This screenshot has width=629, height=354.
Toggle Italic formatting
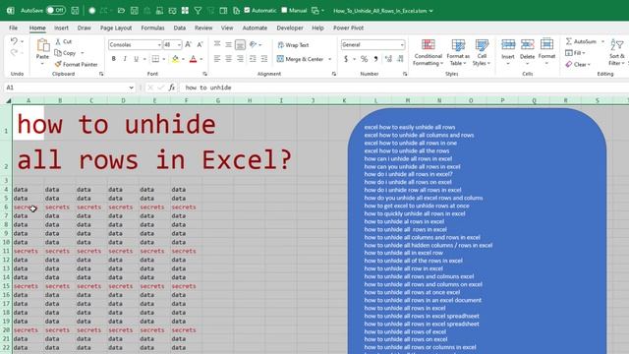[x=125, y=59]
